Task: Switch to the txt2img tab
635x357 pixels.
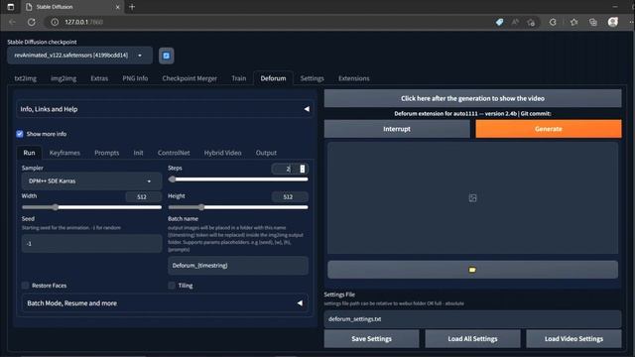Action: 26,78
